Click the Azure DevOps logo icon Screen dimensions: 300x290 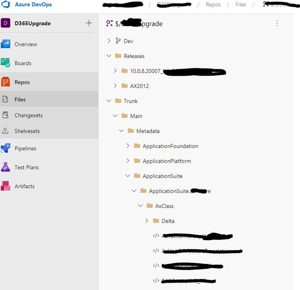(x=5, y=4)
